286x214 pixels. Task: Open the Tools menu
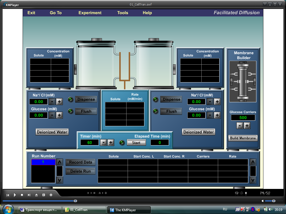[123, 13]
